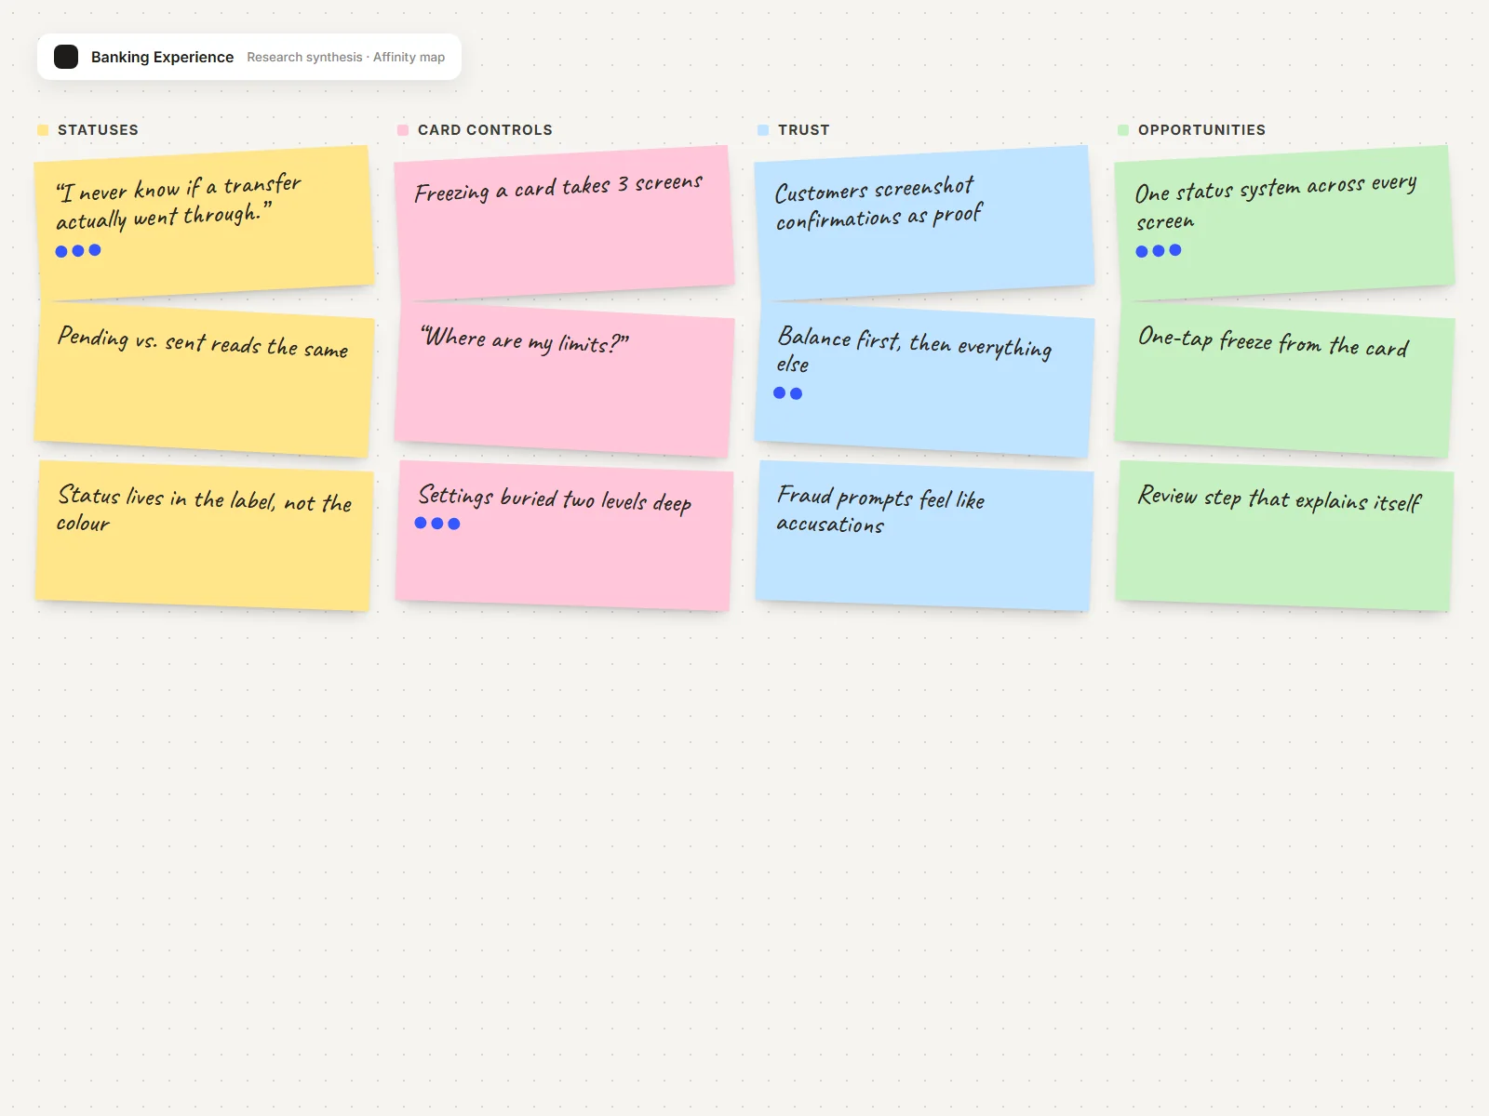Select the "Fraud prompts feel like accusations" note
Image resolution: width=1489 pixels, height=1116 pixels.
[x=924, y=535]
